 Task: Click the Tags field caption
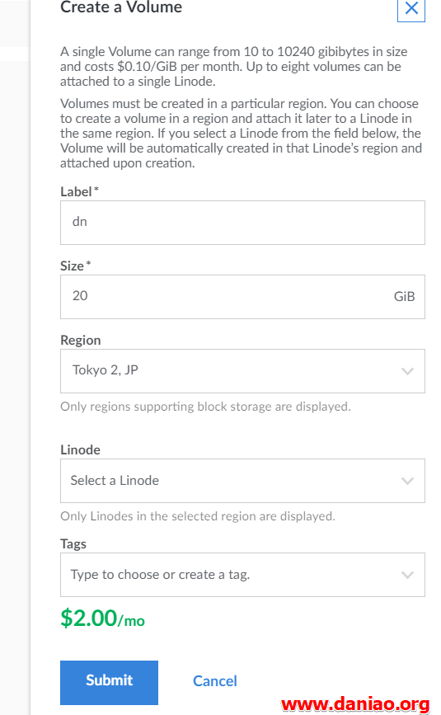pyautogui.click(x=73, y=543)
